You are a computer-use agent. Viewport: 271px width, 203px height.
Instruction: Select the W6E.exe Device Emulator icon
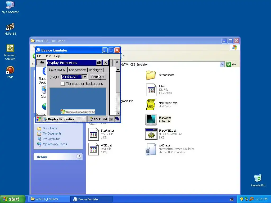coord(150,149)
